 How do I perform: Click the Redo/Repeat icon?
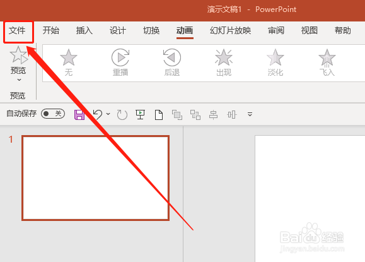click(122, 115)
